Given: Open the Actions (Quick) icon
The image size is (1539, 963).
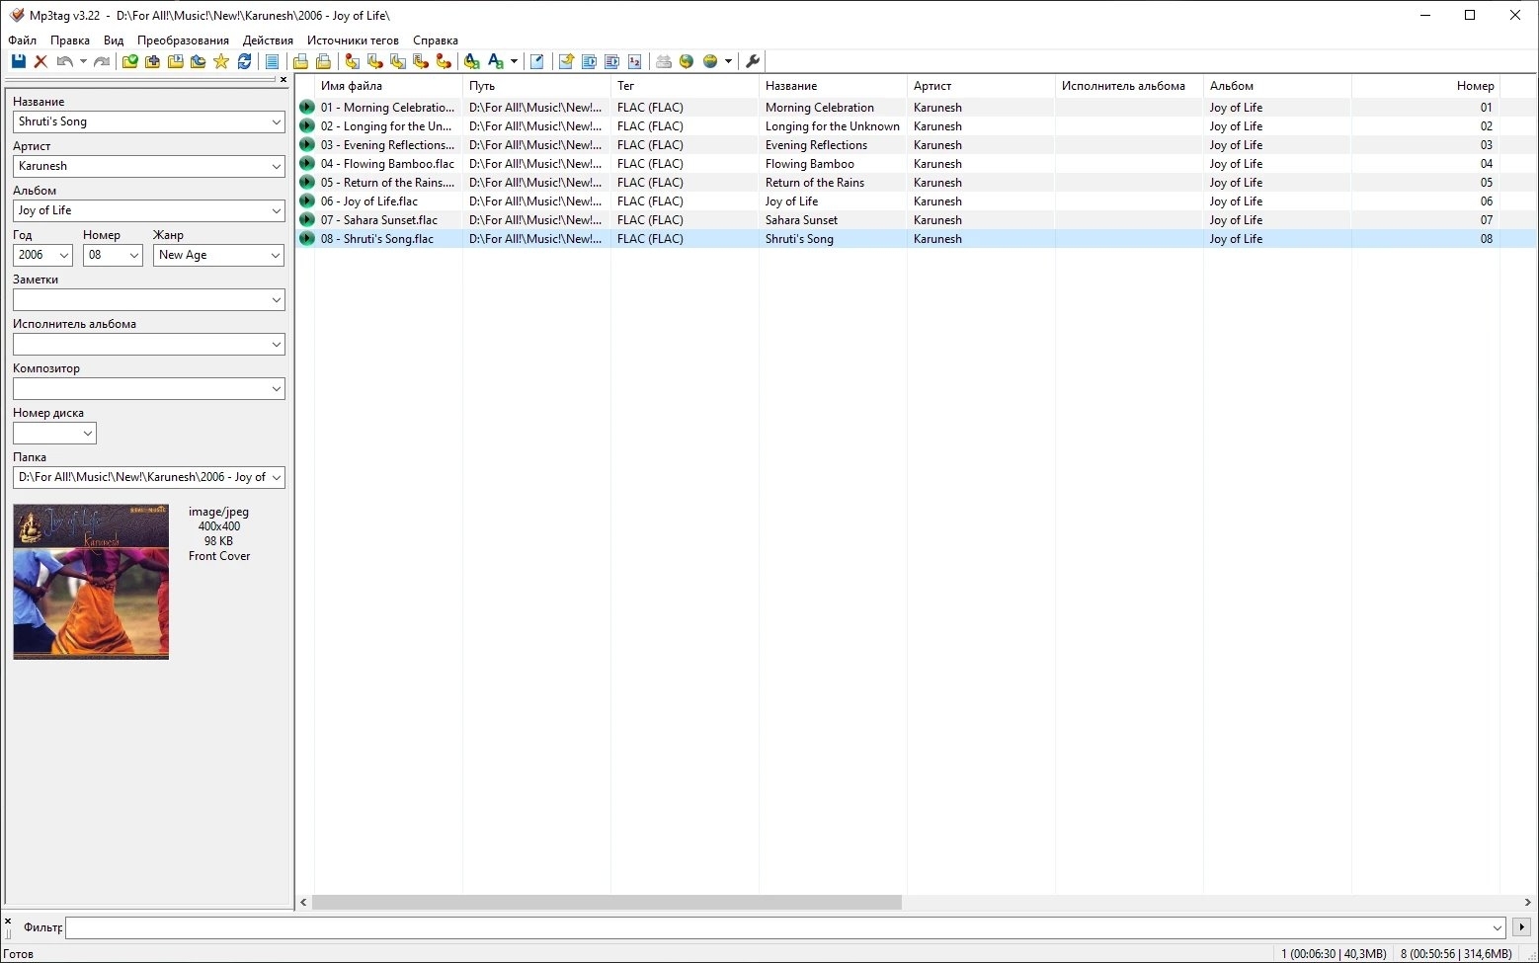Looking at the screenshot, I should [x=496, y=61].
